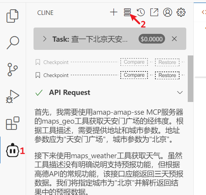Open the Explorer files icon in activity bar
206x195 pixels.
pyautogui.click(x=13, y=16)
